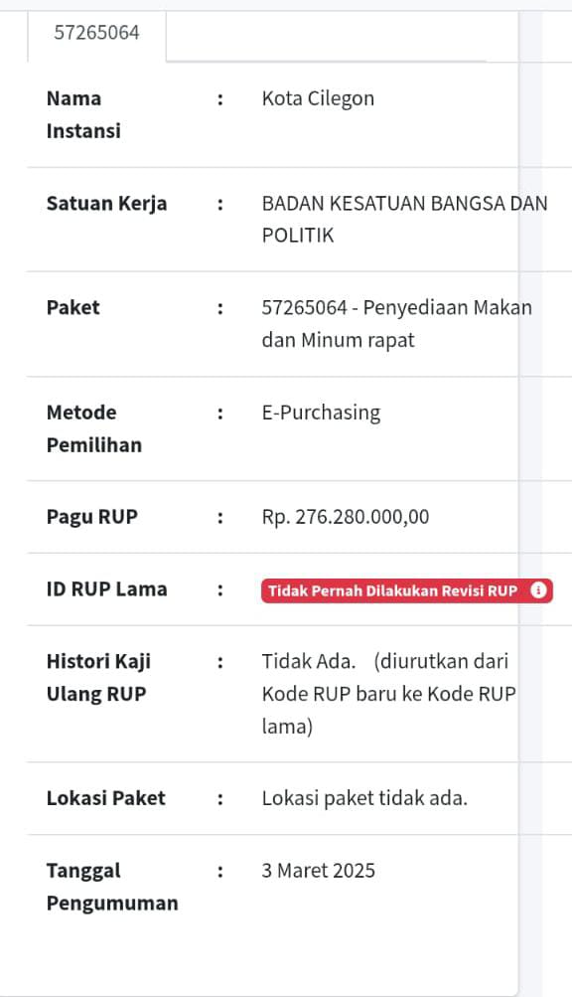This screenshot has width=572, height=997.
Task: Select the E-Purchasing method value
Action: (321, 414)
